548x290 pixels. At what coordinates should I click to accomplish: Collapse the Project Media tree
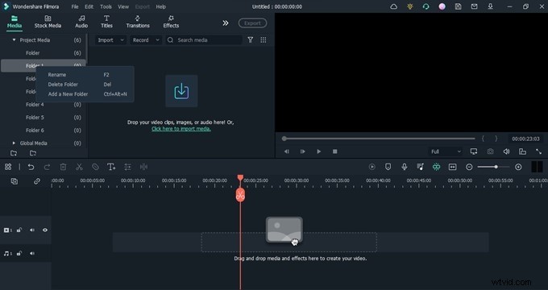coord(14,39)
